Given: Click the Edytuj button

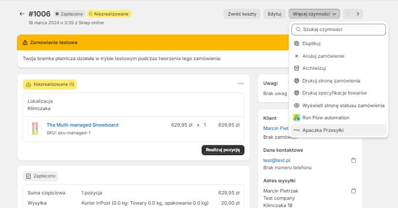Looking at the screenshot, I should tap(275, 14).
